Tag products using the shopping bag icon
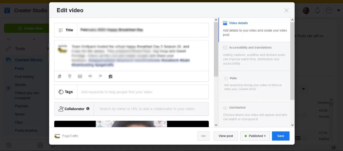343x151 pixels. [111, 76]
